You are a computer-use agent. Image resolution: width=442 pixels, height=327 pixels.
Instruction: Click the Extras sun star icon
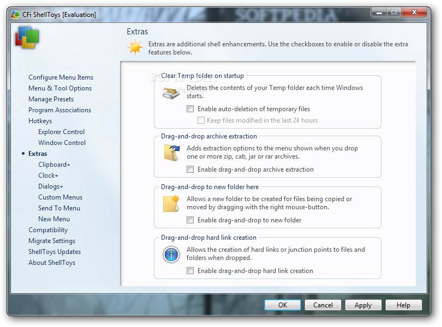[x=135, y=47]
